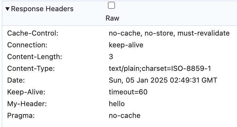Click the Sun, 05 Jan 2025 date value
Viewport: 237px width, 127px height.
[163, 80]
